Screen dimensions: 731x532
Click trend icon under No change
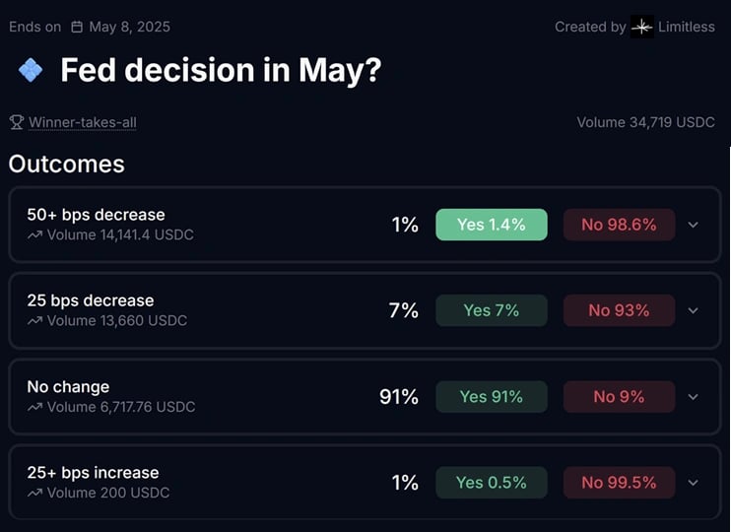[x=34, y=408]
